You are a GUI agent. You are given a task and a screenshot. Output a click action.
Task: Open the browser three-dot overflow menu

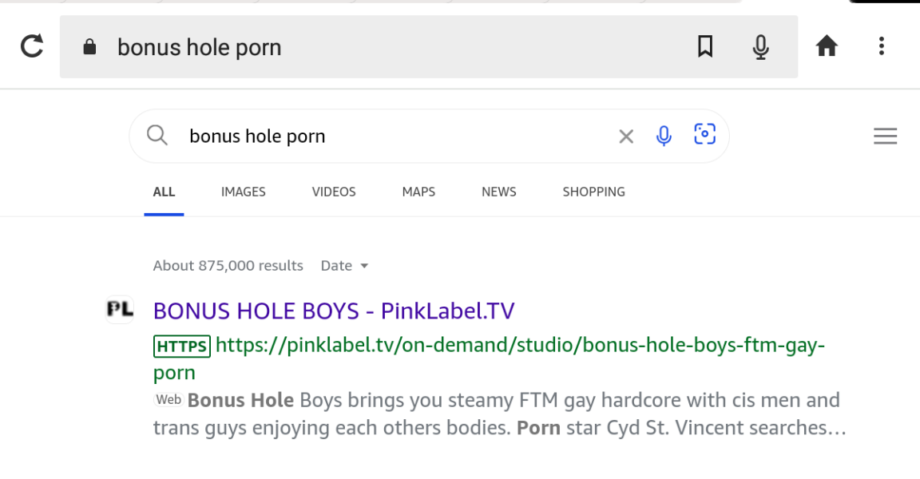(882, 46)
